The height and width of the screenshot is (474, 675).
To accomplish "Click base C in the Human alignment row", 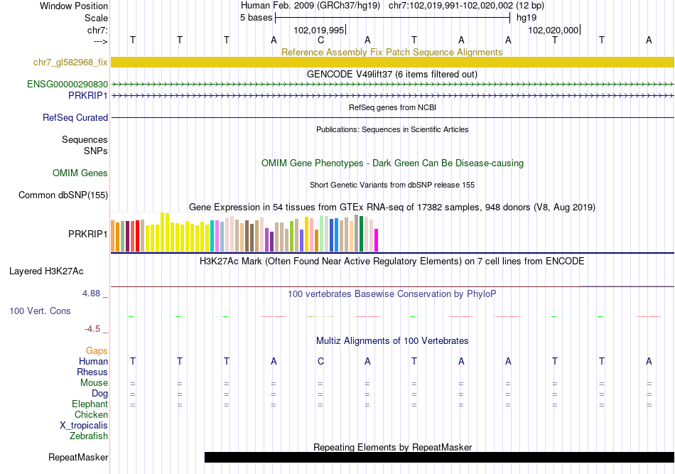I will click(320, 361).
